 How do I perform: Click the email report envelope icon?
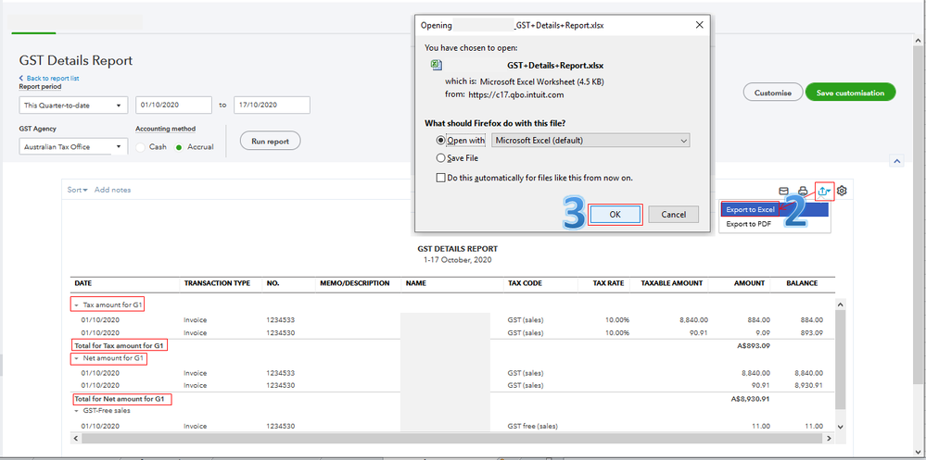click(783, 191)
